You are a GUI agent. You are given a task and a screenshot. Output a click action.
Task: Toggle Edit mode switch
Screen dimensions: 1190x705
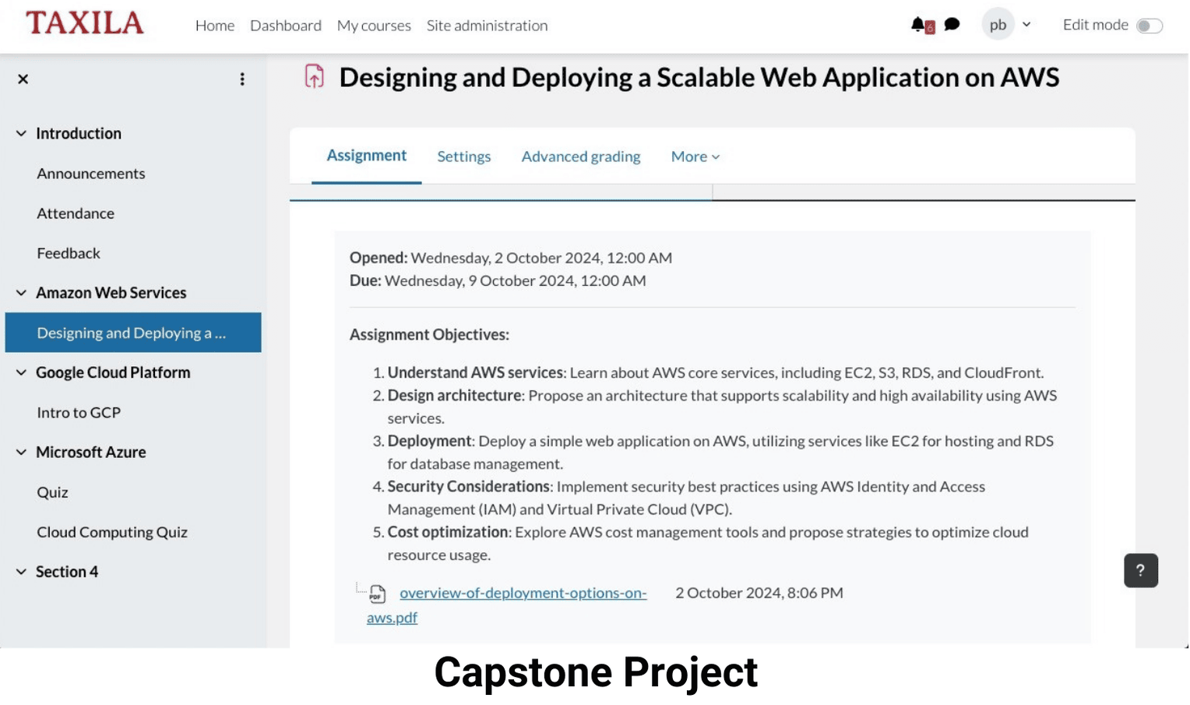pos(1149,26)
